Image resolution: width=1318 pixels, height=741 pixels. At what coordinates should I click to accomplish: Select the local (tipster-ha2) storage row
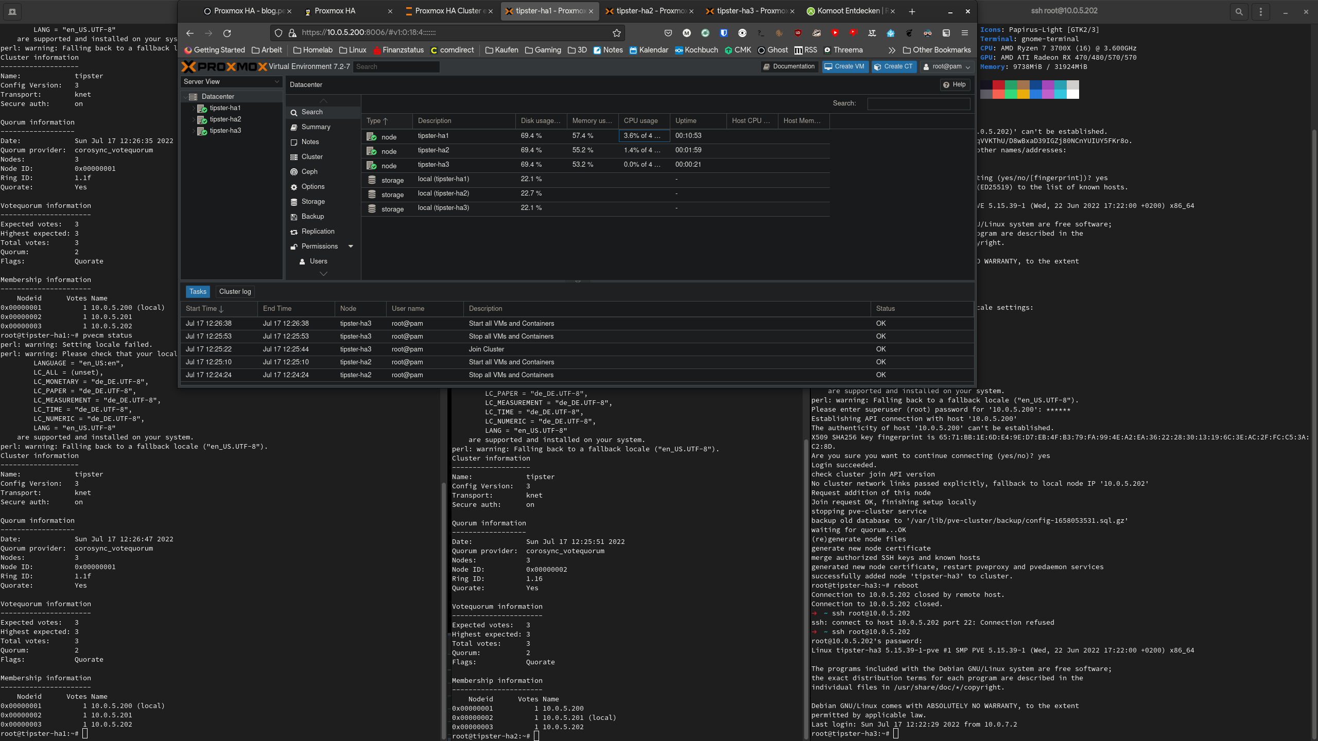coord(596,194)
